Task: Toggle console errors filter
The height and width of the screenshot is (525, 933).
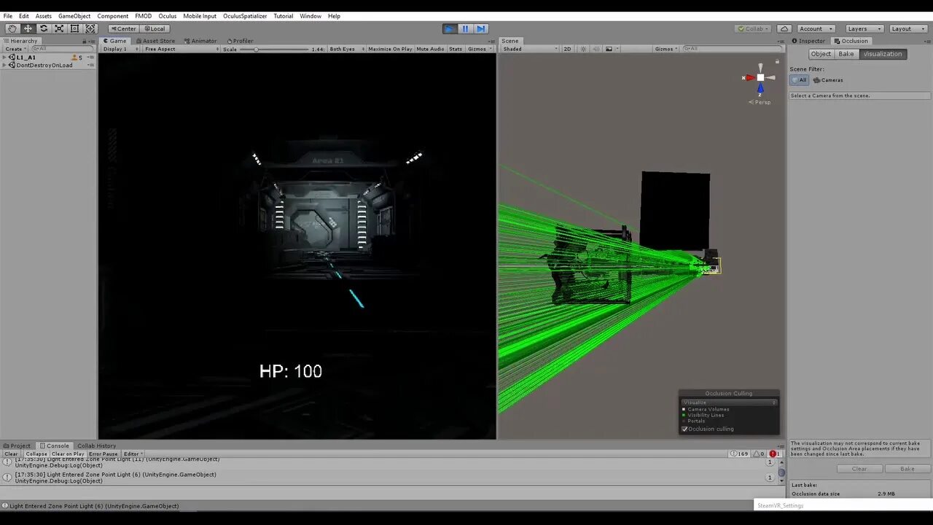Action: (x=775, y=454)
